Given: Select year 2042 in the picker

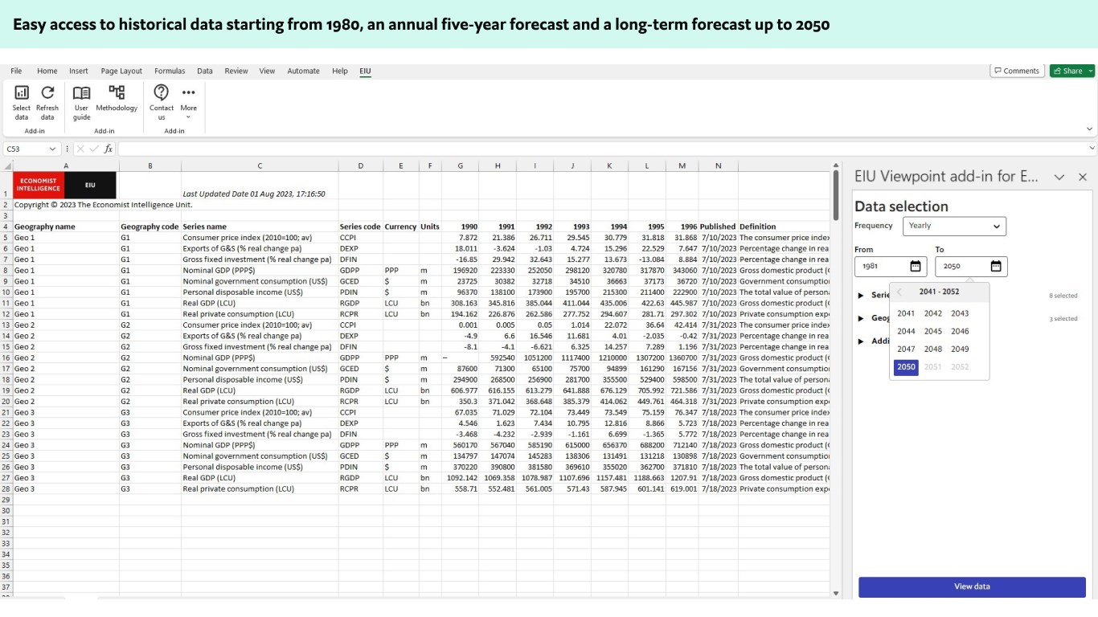Looking at the screenshot, I should (933, 313).
